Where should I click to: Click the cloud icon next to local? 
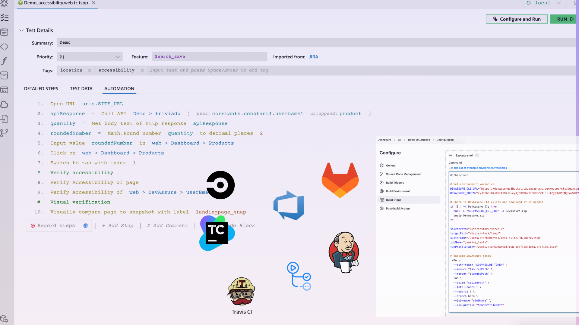(x=528, y=3)
